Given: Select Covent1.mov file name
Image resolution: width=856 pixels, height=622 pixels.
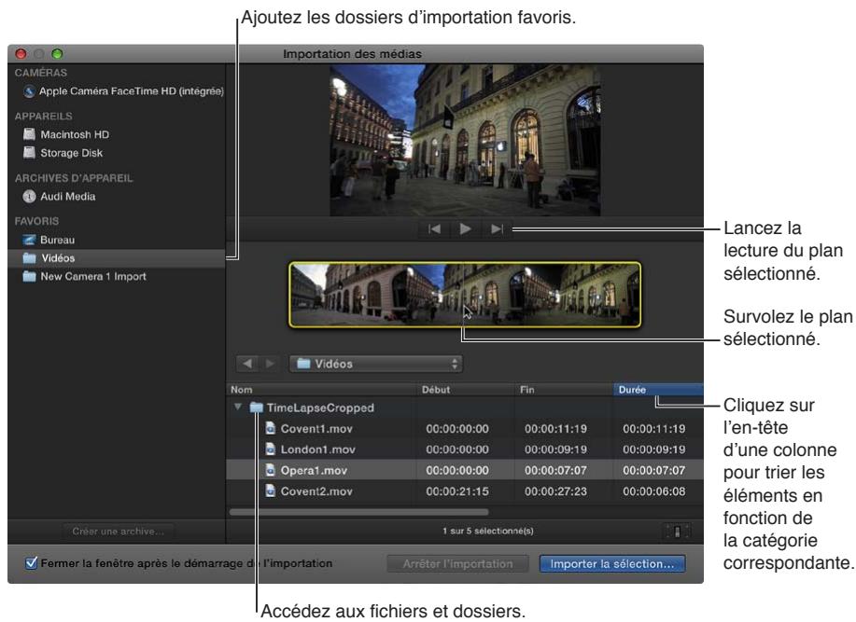Looking at the screenshot, I should point(316,429).
